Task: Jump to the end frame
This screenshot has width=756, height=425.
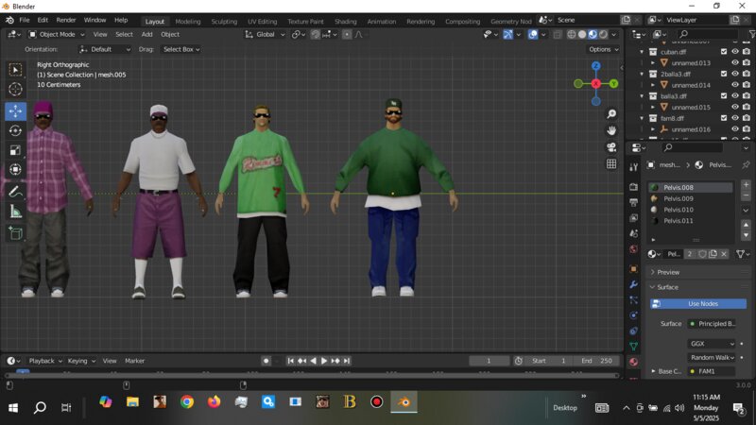Action: point(347,361)
